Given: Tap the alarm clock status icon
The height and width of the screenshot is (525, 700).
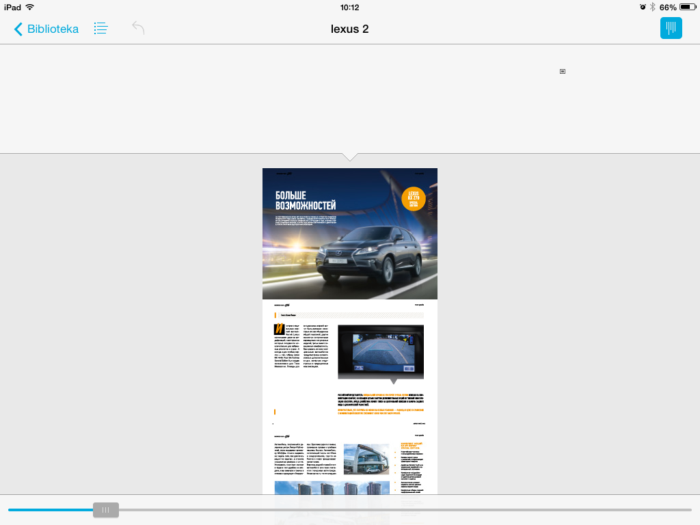Looking at the screenshot, I should pyautogui.click(x=643, y=7).
